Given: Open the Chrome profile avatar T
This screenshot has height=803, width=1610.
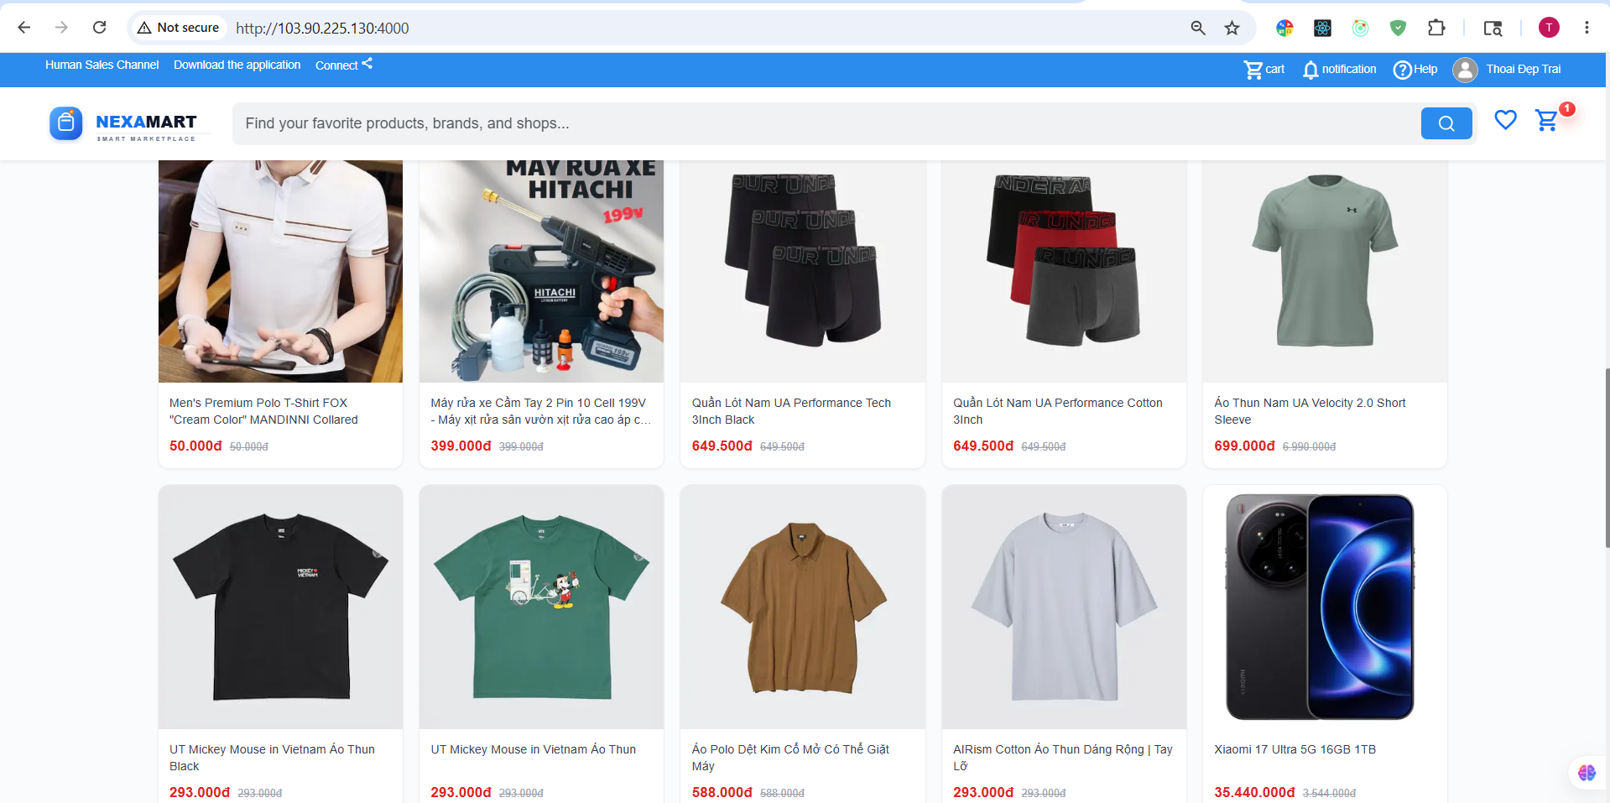Looking at the screenshot, I should pos(1549,28).
